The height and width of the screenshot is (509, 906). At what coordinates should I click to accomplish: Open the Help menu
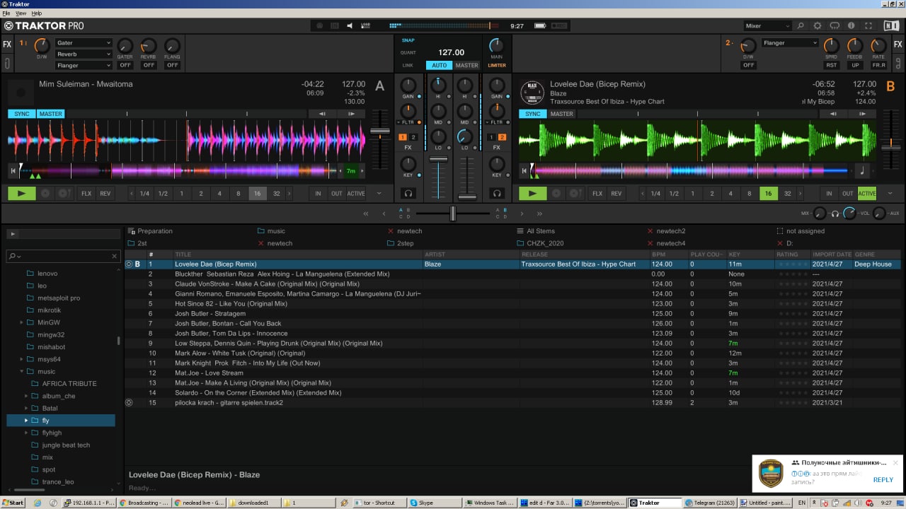click(x=37, y=13)
